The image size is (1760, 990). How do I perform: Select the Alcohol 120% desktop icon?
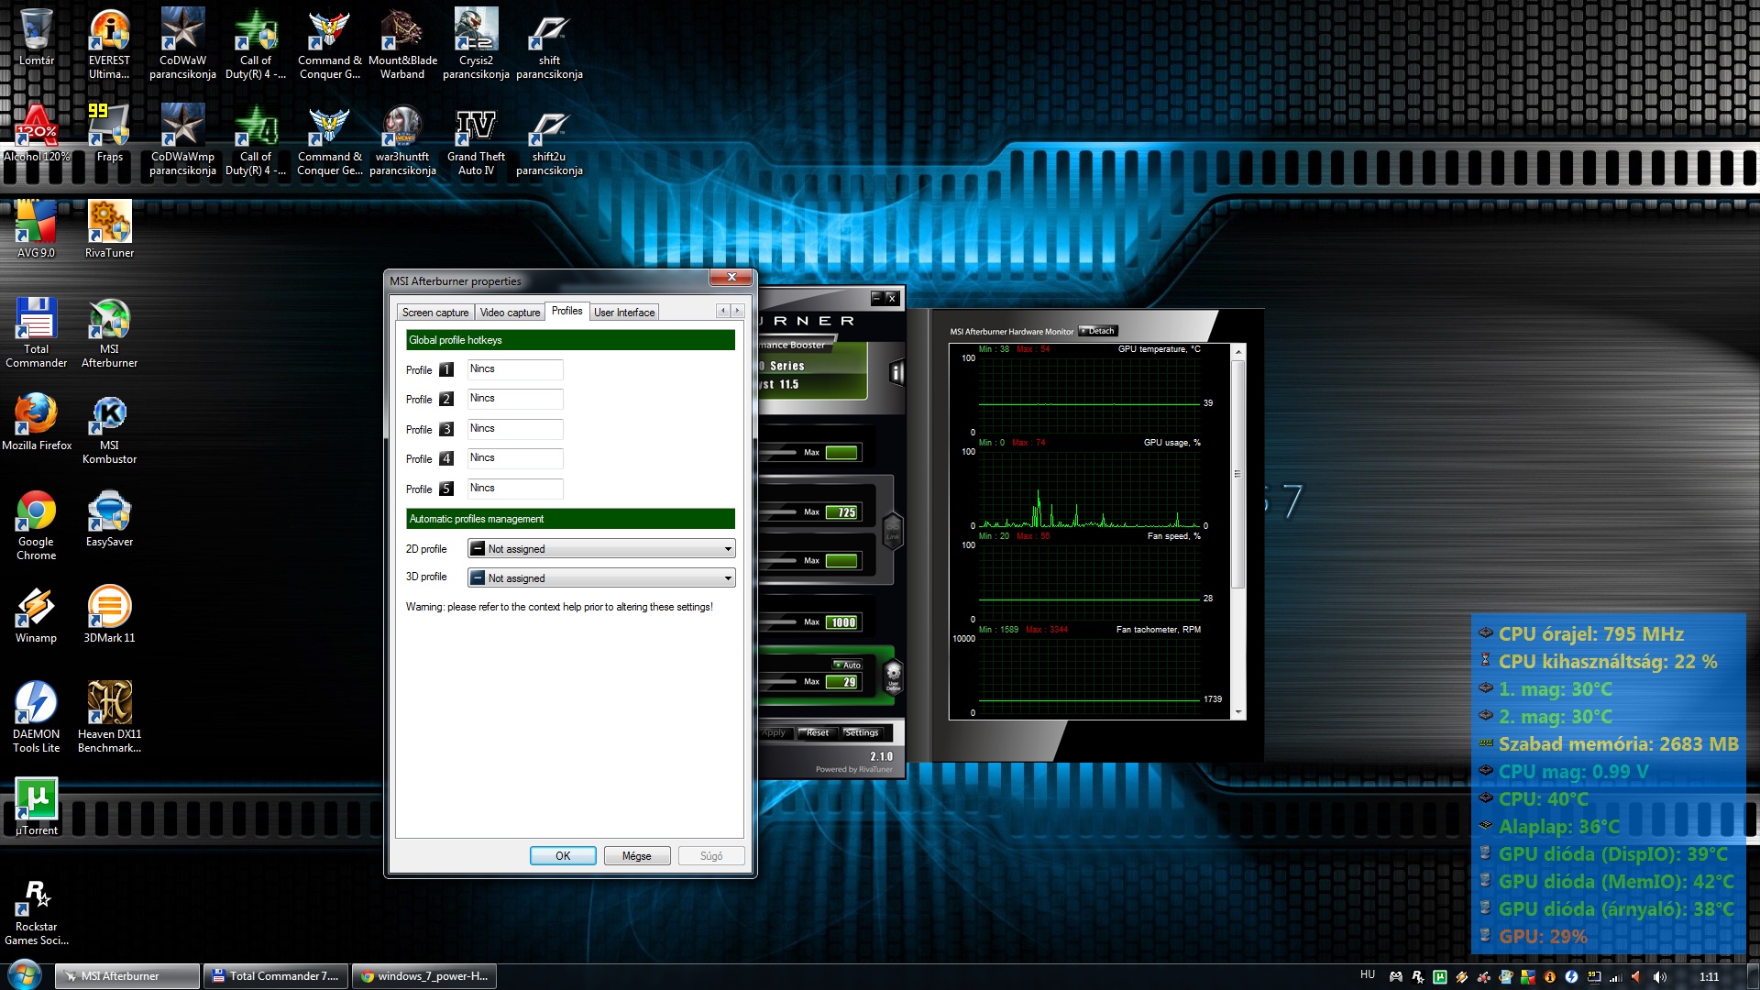pos(37,133)
